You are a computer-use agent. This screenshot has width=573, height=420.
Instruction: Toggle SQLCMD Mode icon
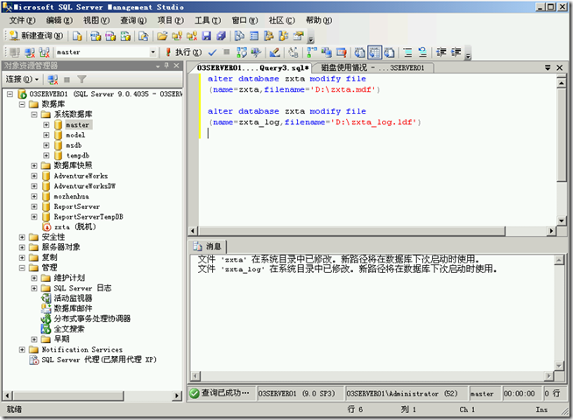pyautogui.click(x=342, y=52)
